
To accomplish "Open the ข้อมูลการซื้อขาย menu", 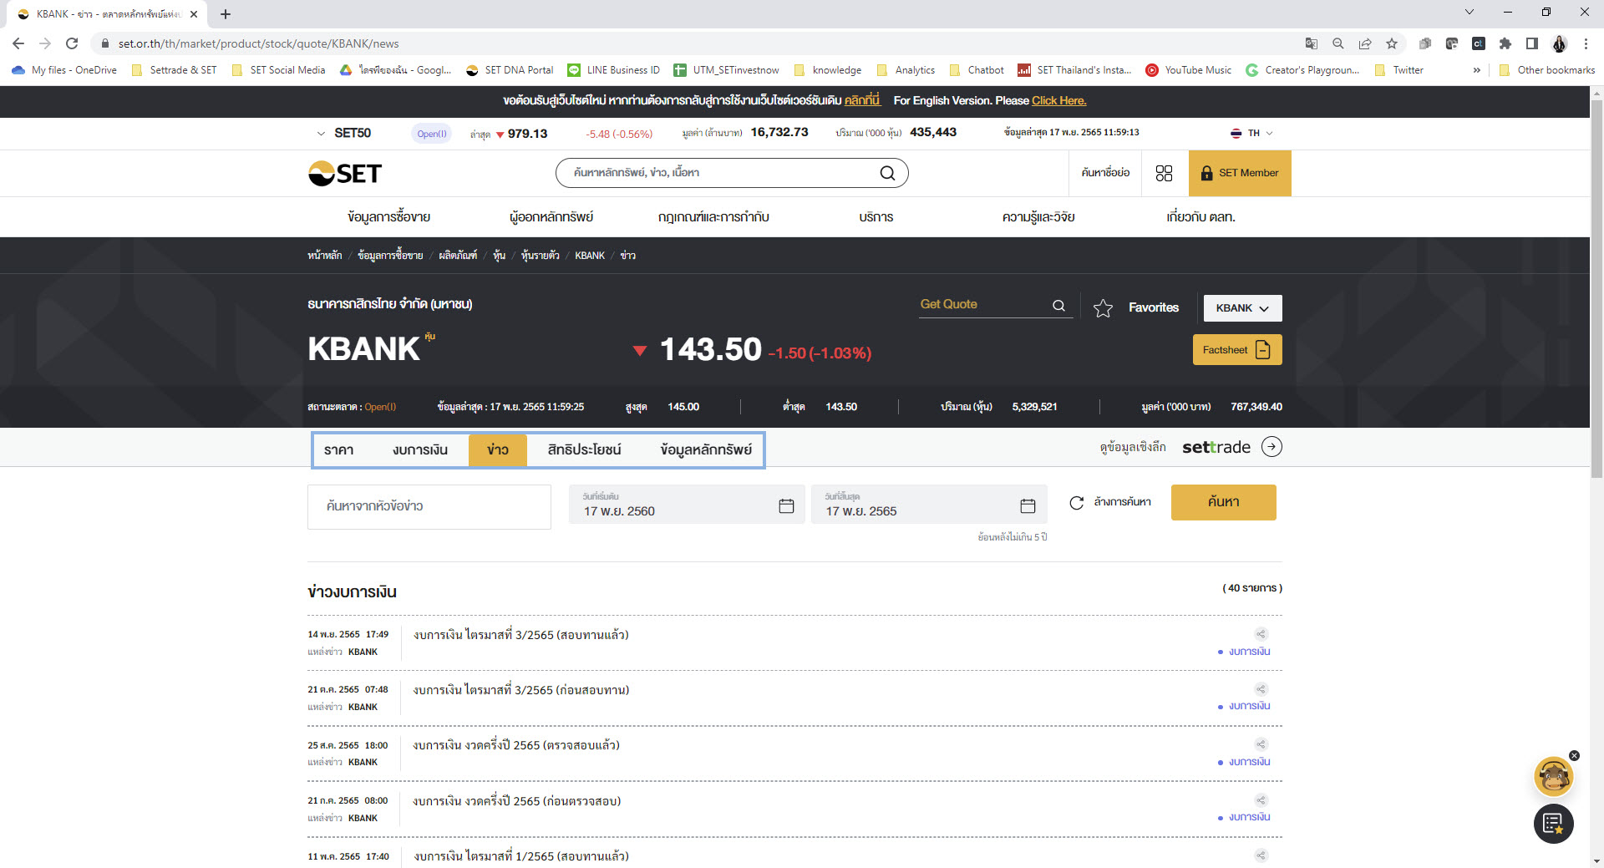I will (x=388, y=217).
